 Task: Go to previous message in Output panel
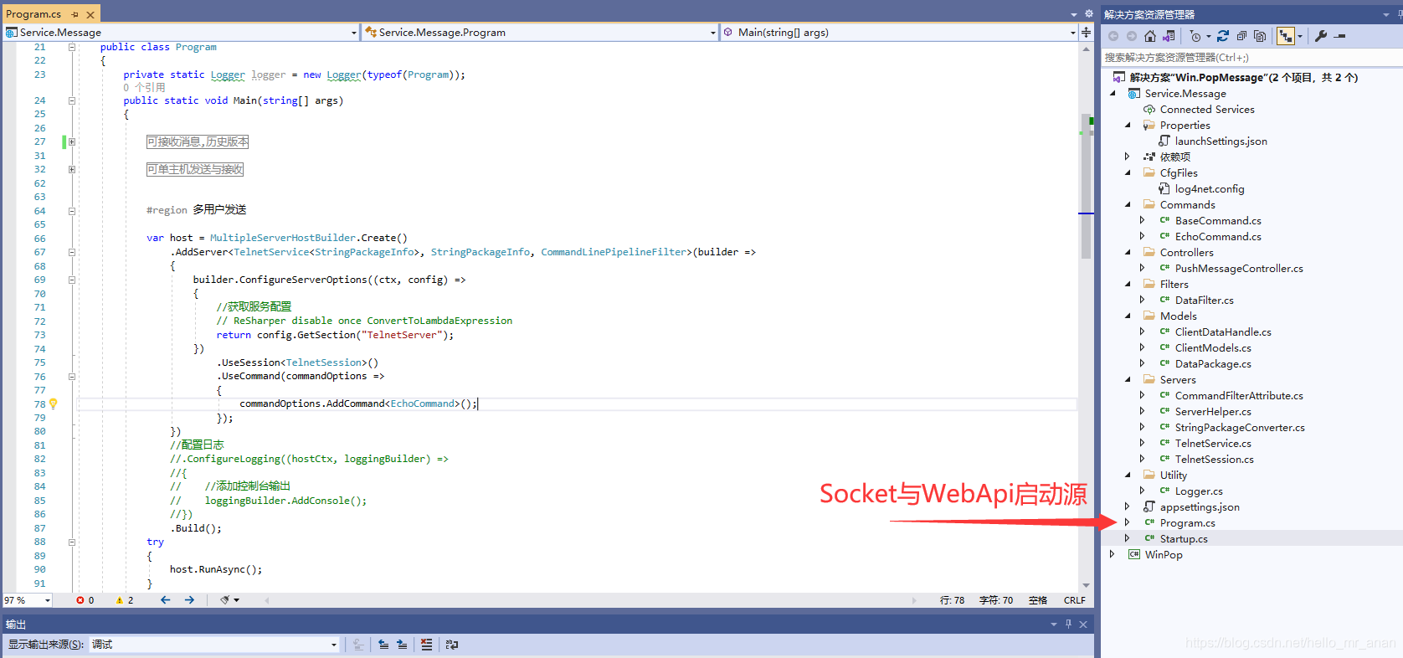(x=383, y=645)
